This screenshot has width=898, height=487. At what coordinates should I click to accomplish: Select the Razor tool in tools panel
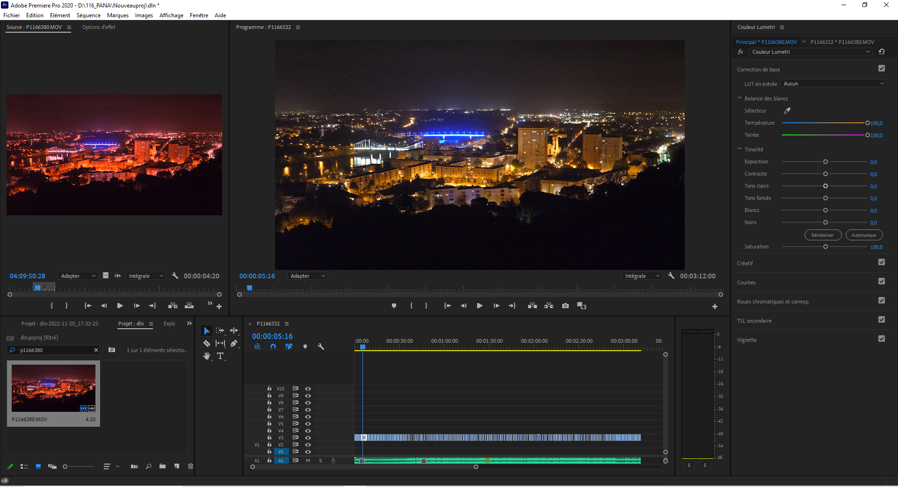[x=206, y=344]
